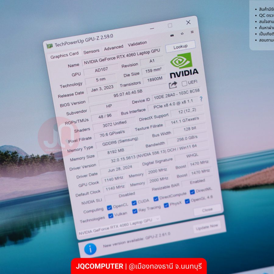Click the Transistors value 18900M

(x=155, y=80)
